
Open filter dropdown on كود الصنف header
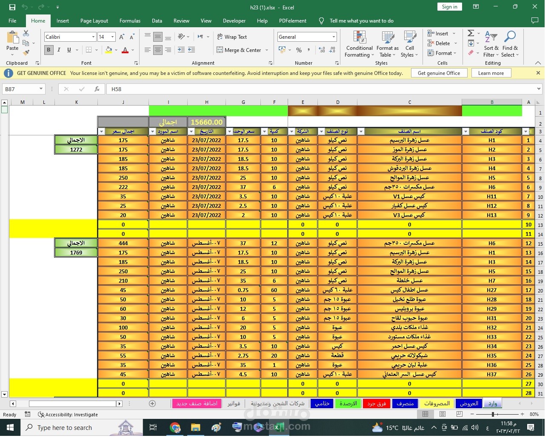[465, 131]
